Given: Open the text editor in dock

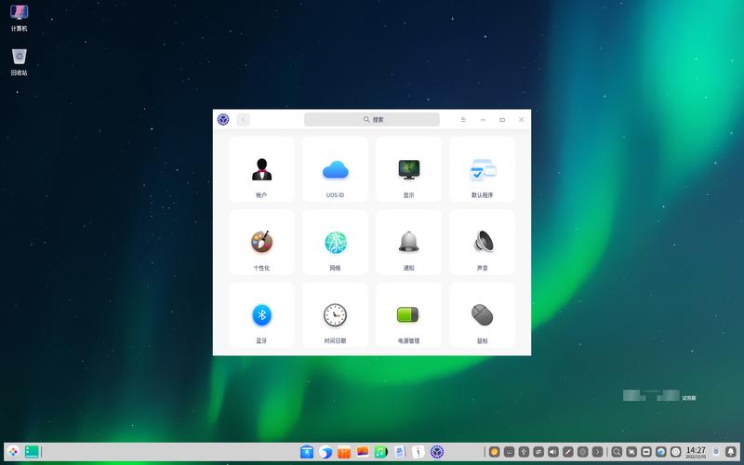Looking at the screenshot, I should point(400,452).
